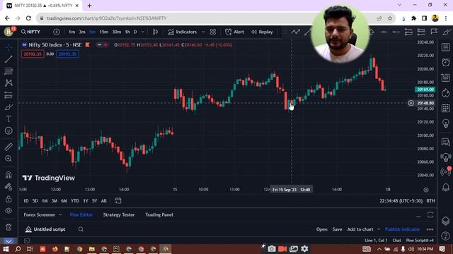Expand the indicators favorites dropdown arrow
This screenshot has width=453, height=254.
[x=203, y=32]
